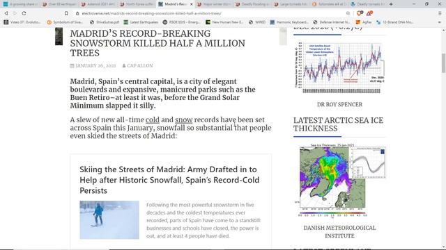446x250 pixels.
Task: Open 'Skiing the Streets of Madrid' embedded article
Action: tap(169, 180)
